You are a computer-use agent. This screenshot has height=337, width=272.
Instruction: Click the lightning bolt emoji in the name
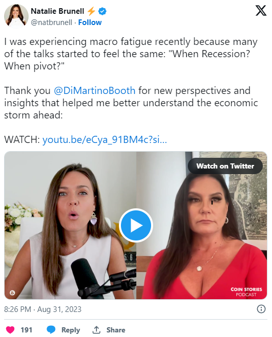[x=91, y=11]
